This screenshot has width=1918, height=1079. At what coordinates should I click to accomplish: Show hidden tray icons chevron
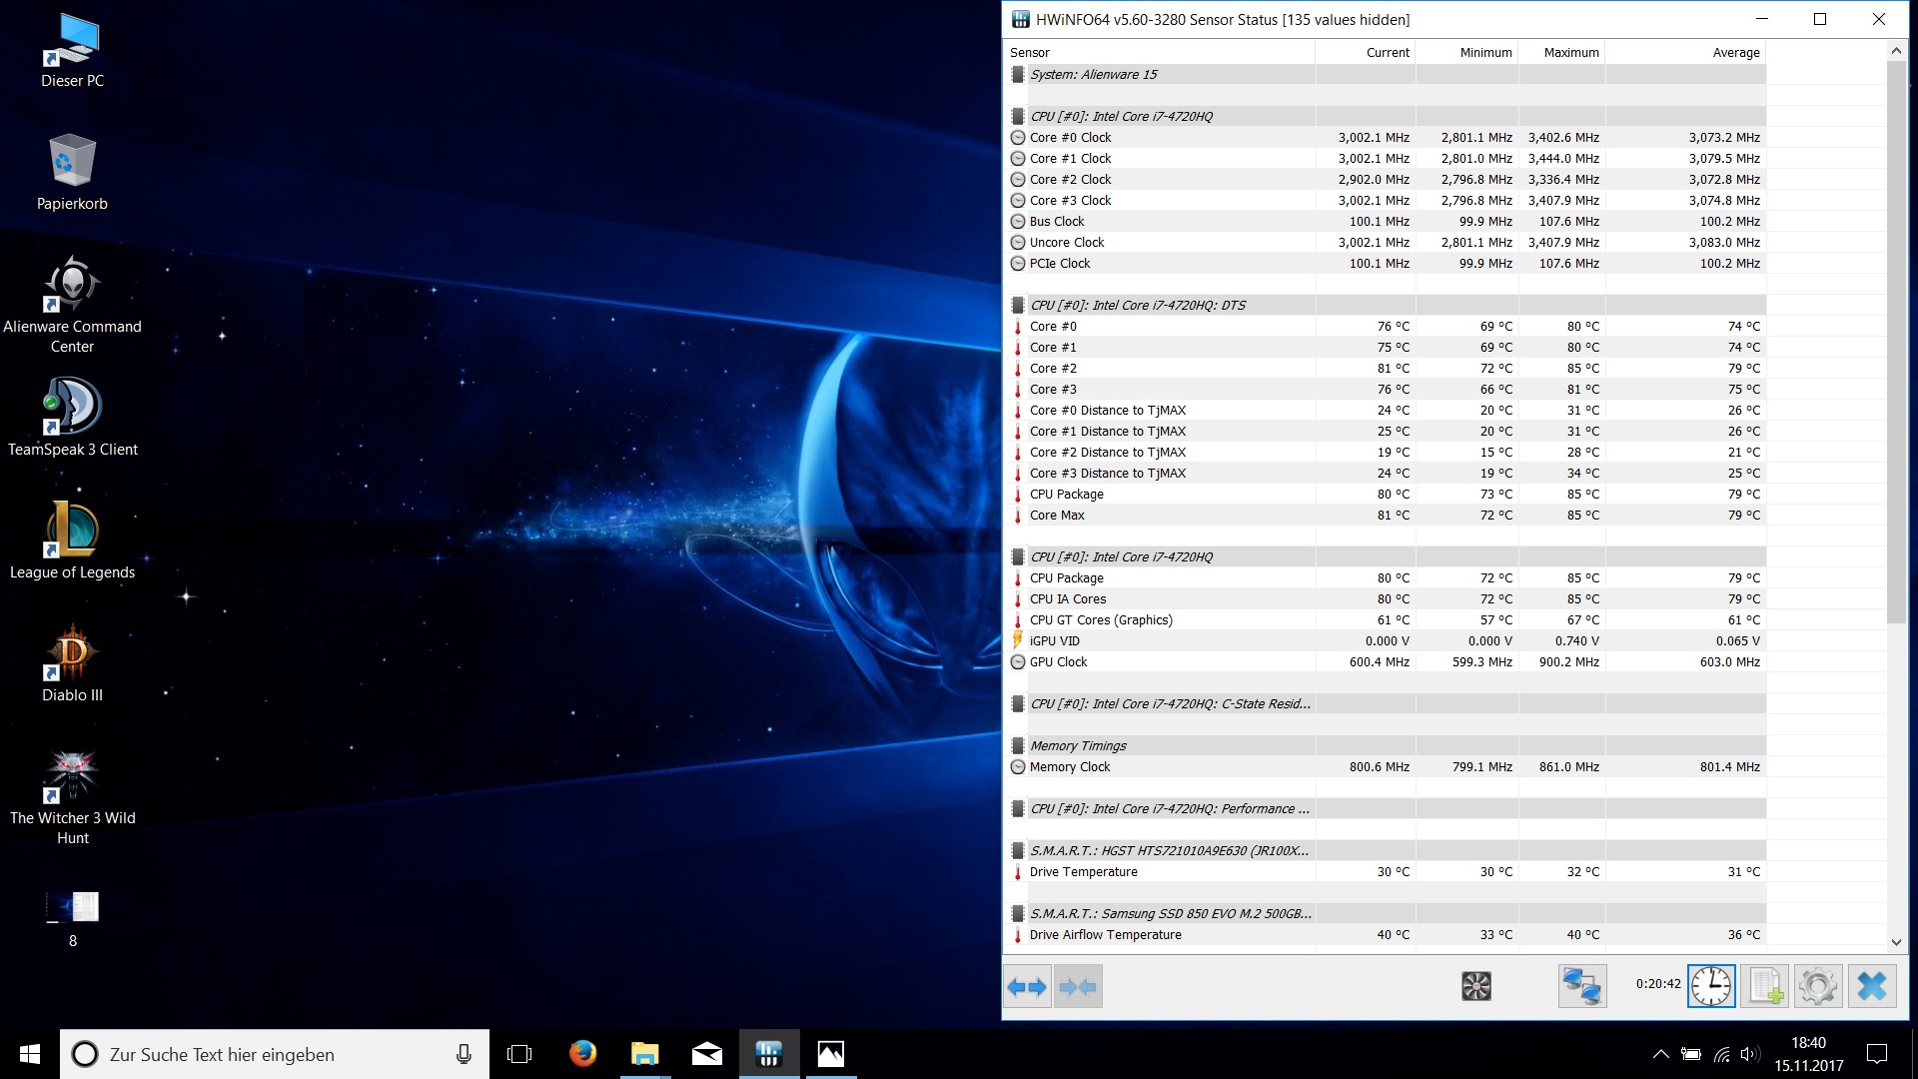1660,1054
